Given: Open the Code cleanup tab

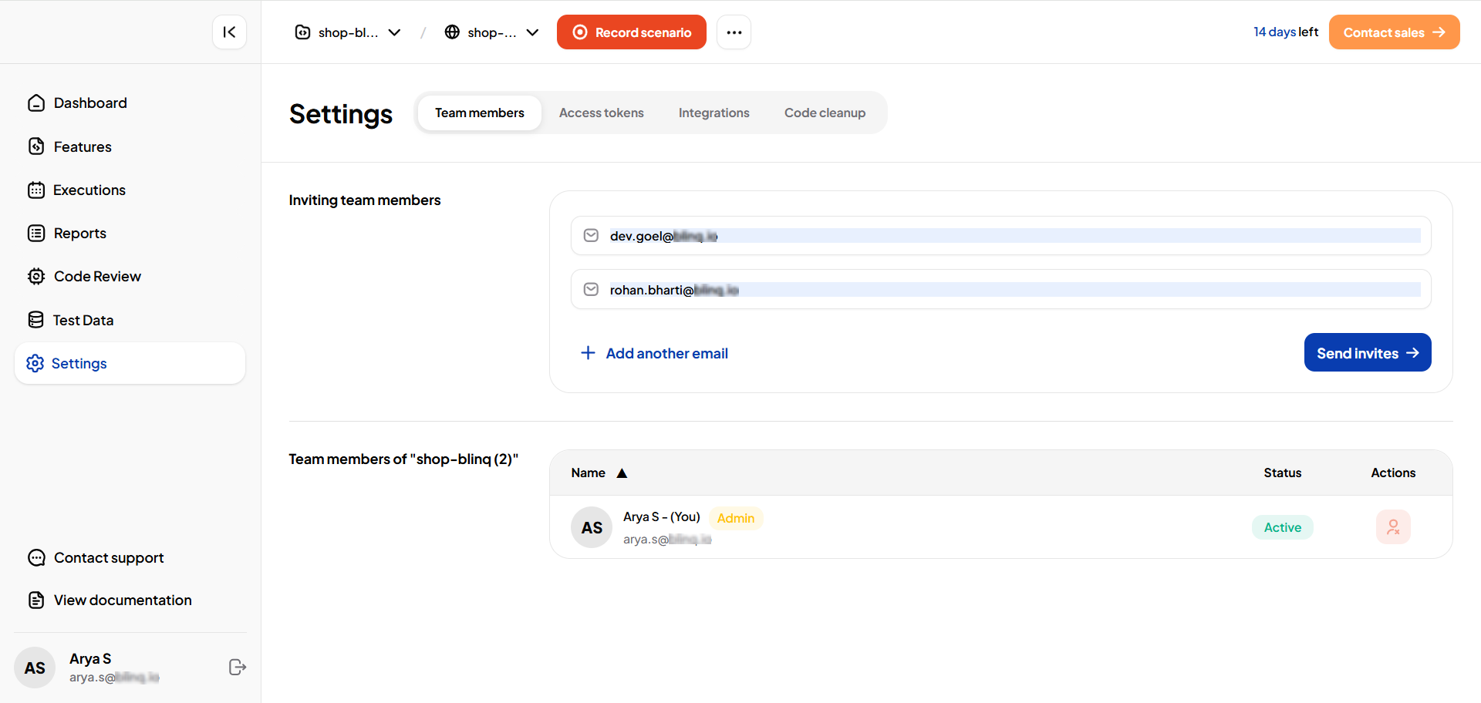Looking at the screenshot, I should (x=825, y=113).
